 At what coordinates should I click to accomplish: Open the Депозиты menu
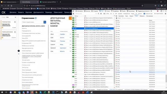pyautogui.click(x=13, y=12)
